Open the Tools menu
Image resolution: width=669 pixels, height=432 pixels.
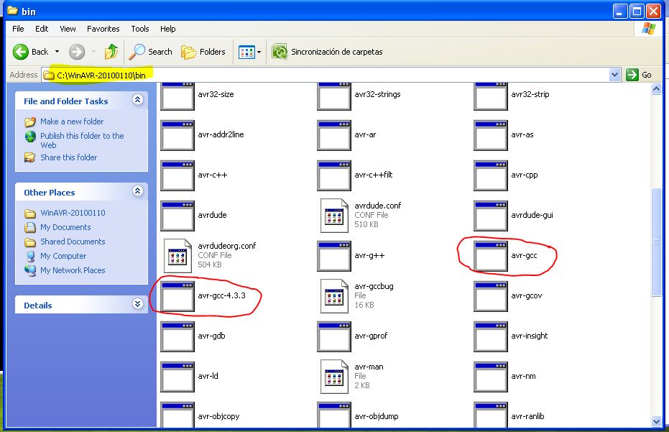pyautogui.click(x=140, y=29)
